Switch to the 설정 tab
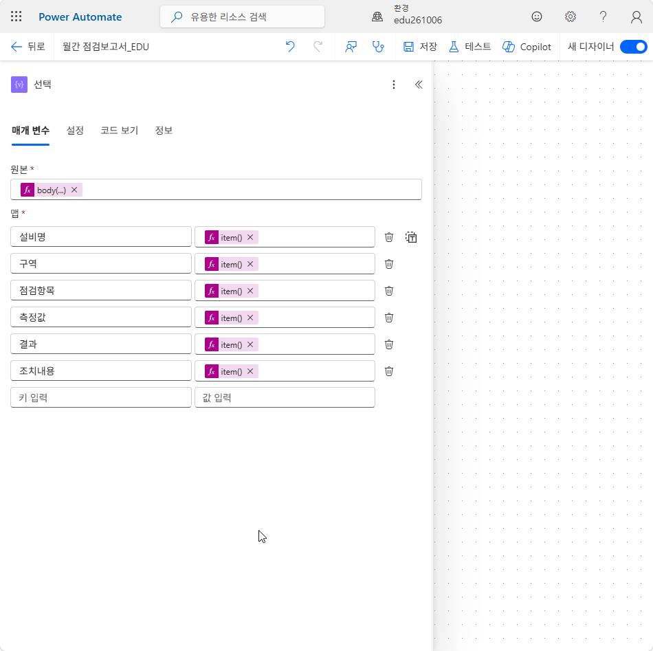 (75, 131)
